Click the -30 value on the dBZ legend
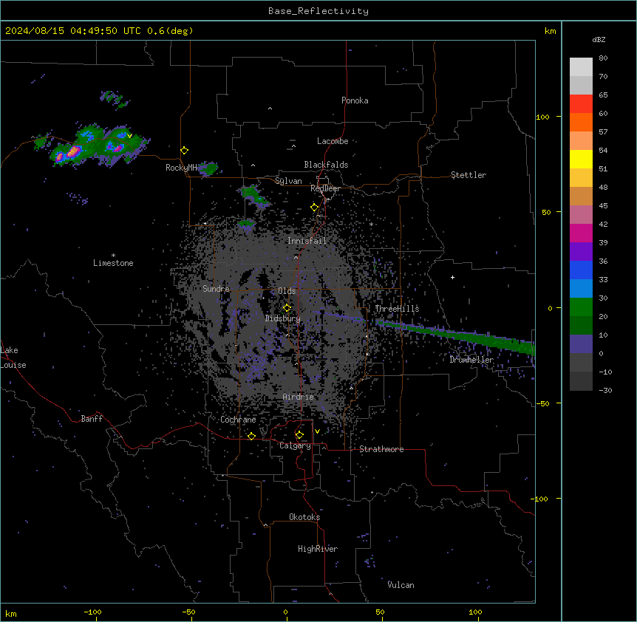 click(x=605, y=390)
